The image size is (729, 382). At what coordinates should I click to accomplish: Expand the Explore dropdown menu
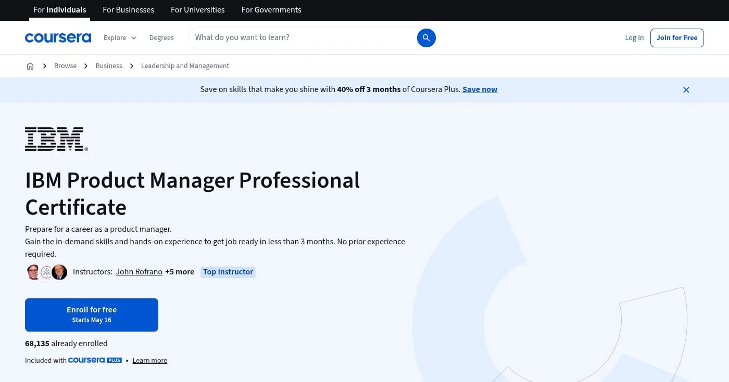(x=120, y=37)
